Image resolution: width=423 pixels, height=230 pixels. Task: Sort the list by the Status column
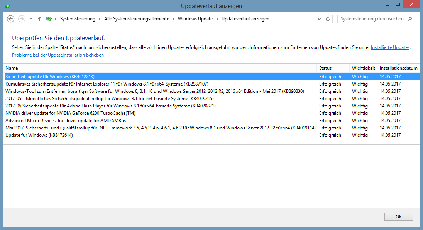pos(333,68)
